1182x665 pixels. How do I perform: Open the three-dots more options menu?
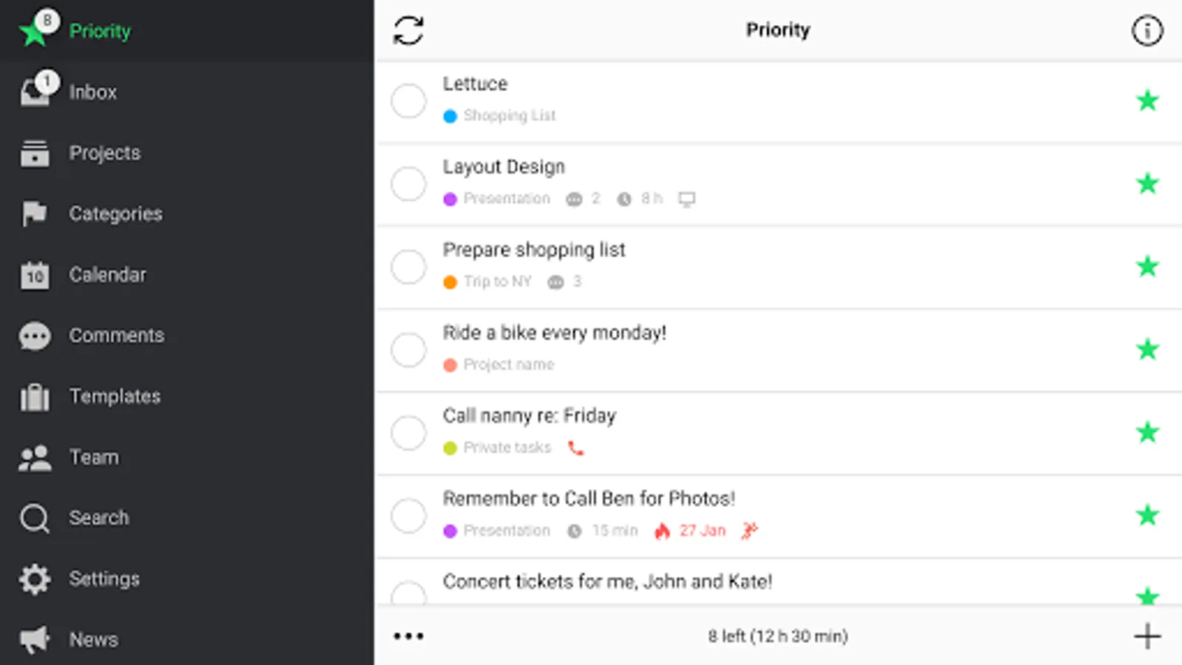409,636
